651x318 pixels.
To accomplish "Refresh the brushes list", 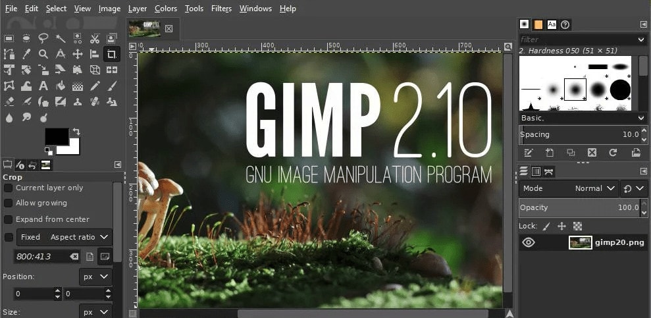I will pyautogui.click(x=613, y=153).
